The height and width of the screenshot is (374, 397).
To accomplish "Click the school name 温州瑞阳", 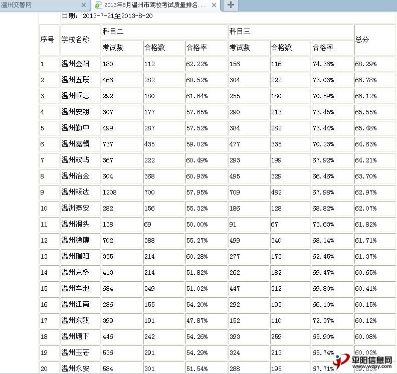I will [76, 256].
